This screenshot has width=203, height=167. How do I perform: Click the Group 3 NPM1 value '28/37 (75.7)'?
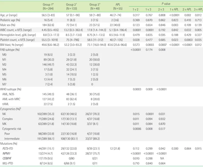click(93, 153)
